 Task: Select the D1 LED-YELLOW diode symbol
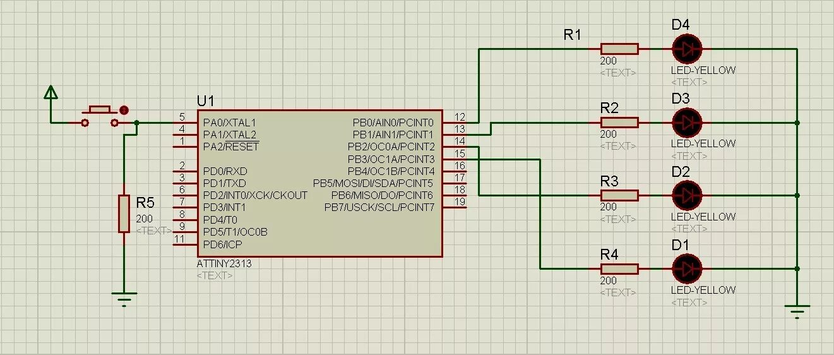[x=688, y=268]
